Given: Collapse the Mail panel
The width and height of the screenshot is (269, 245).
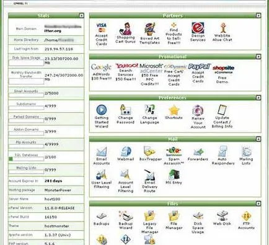Looking at the screenshot, I should [x=258, y=139].
